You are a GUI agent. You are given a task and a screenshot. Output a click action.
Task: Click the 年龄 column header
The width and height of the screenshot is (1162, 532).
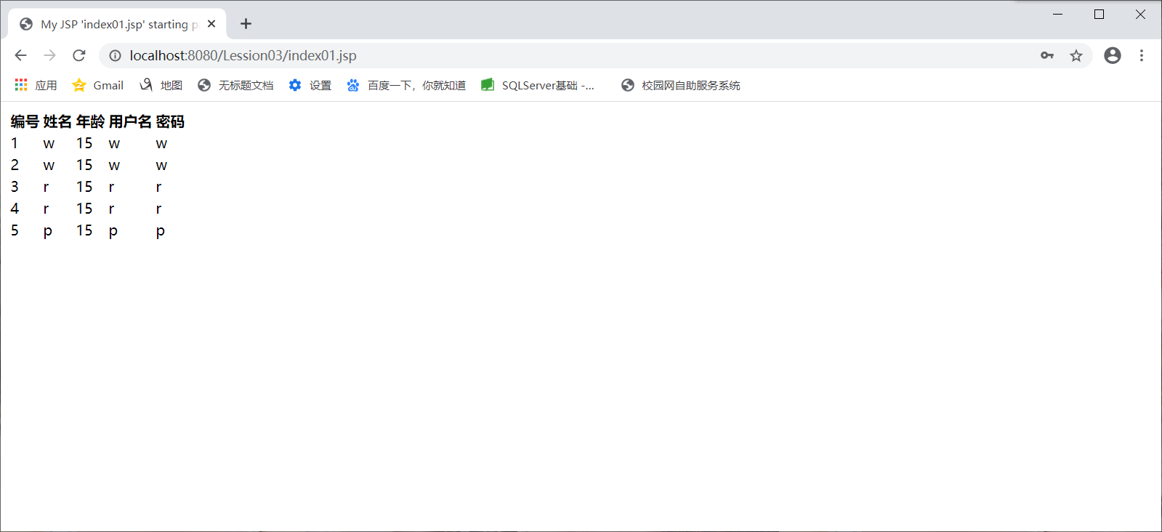[x=91, y=121]
